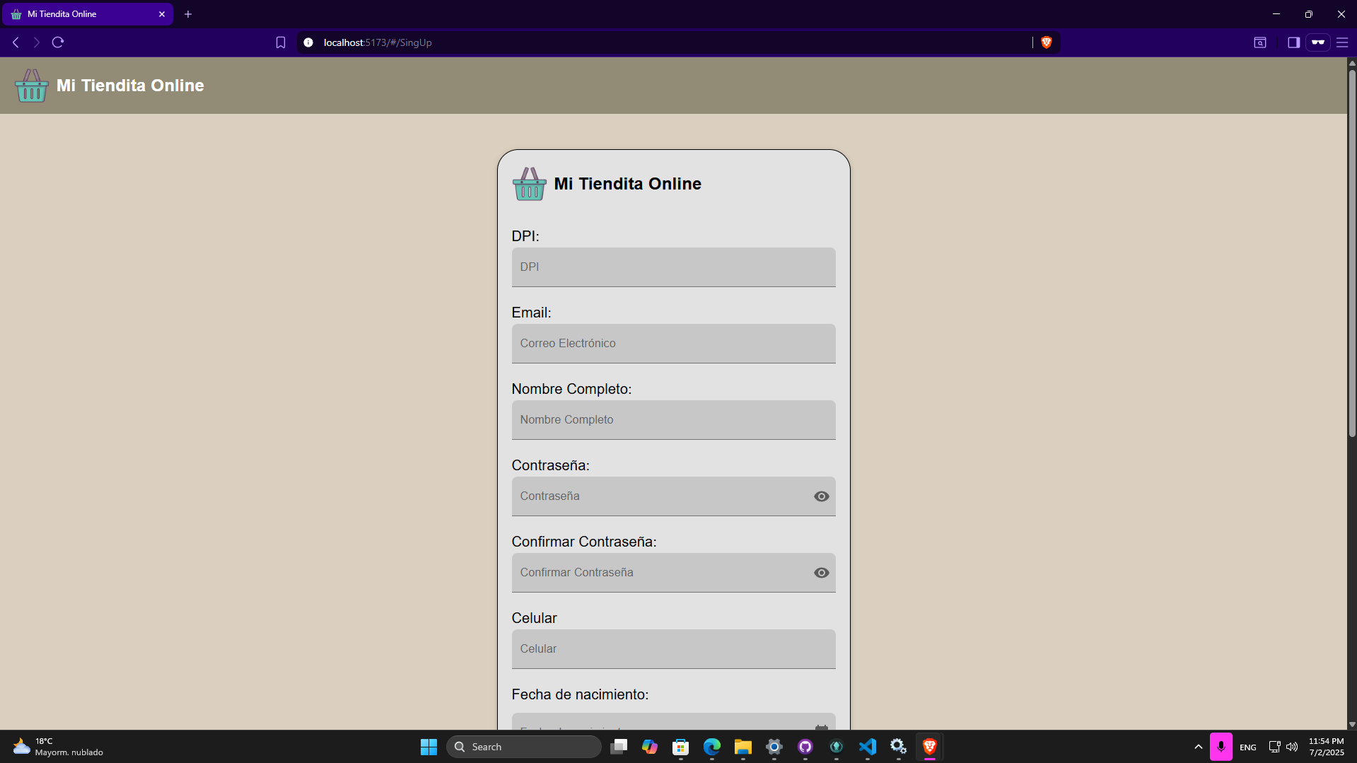
Task: Open a new browser tab
Action: [x=188, y=14]
